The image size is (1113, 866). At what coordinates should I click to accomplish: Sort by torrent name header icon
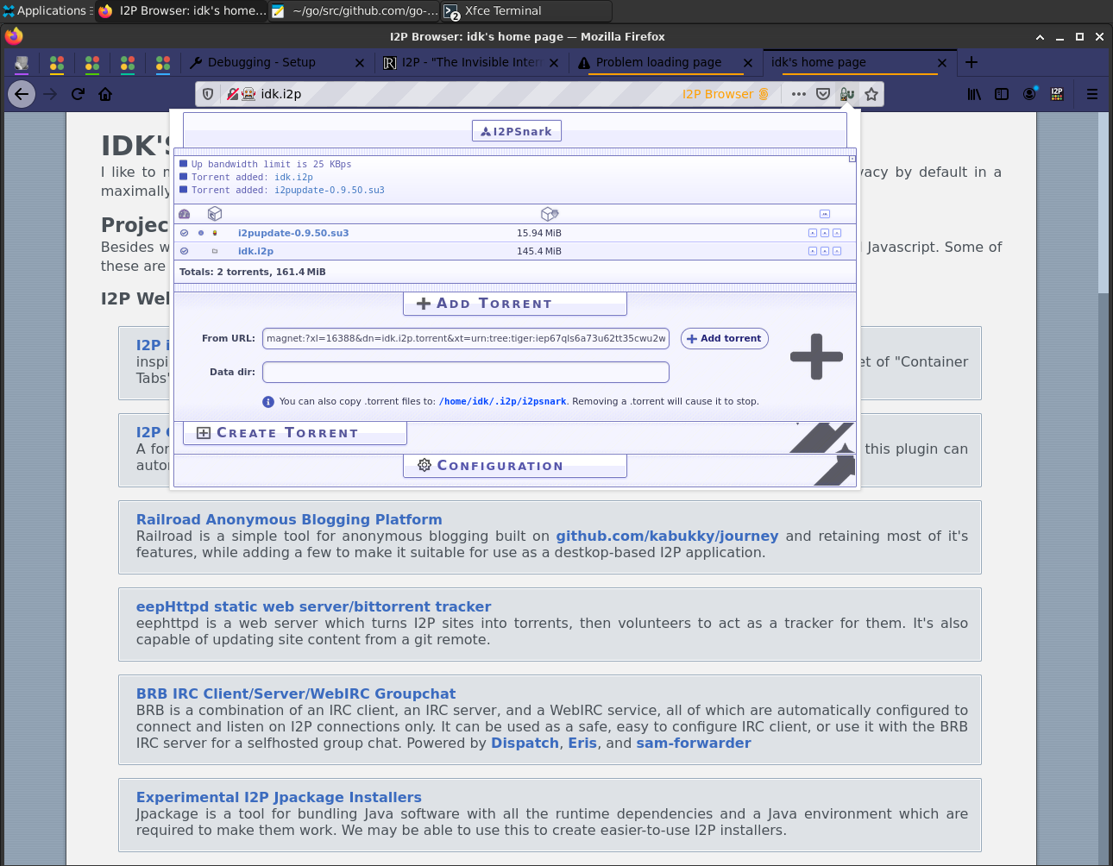point(215,214)
